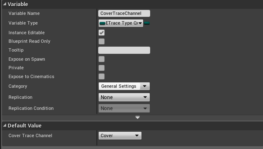Open the Replication dropdown

coord(124,97)
